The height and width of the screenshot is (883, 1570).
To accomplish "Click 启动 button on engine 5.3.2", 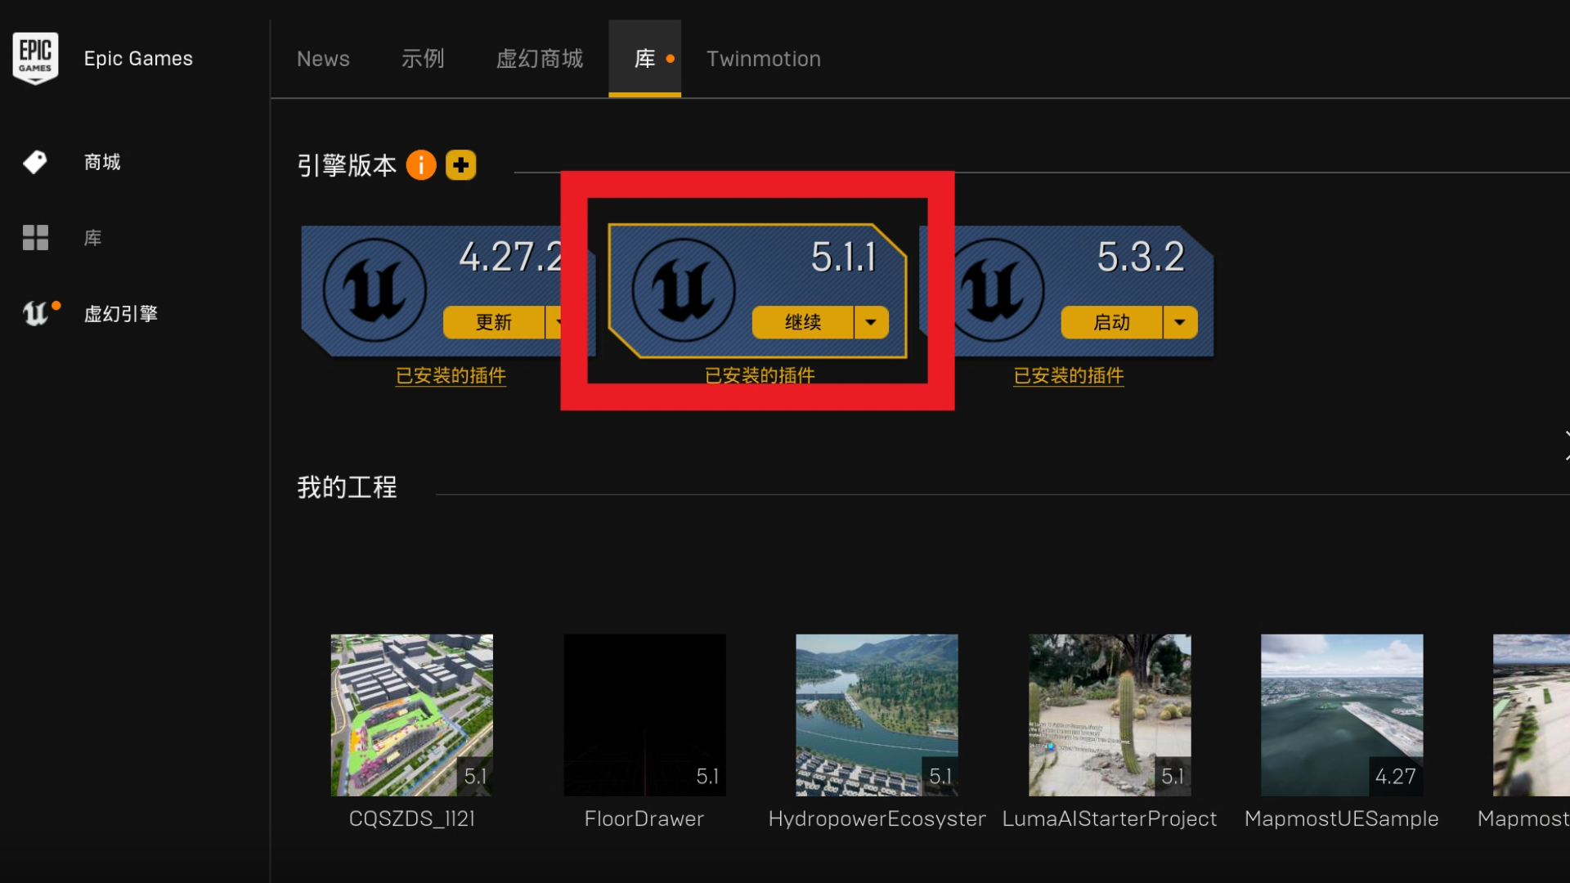I will [x=1112, y=322].
